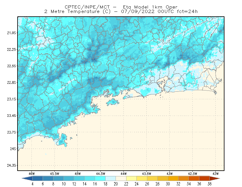Viewport: 242px width, 187px height.
Task: Select the 16-18 bright cyan swatch
Action: [x=100, y=179]
